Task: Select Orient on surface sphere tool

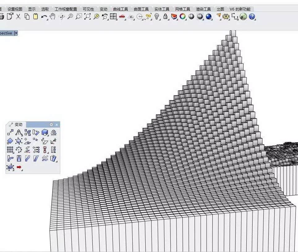Action: 19,141
